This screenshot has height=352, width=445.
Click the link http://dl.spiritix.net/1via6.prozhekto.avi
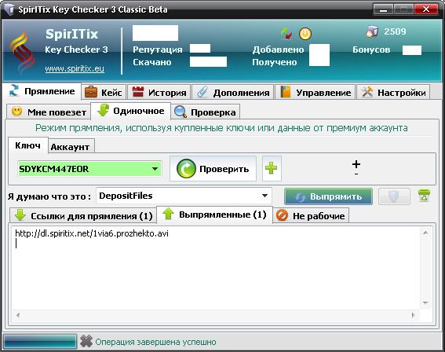pyautogui.click(x=92, y=233)
